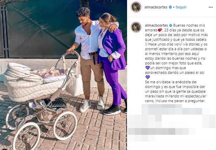The height and width of the screenshot is (150, 216).
Task: Click the purple heart before un domingo
Action: pos(148,68)
